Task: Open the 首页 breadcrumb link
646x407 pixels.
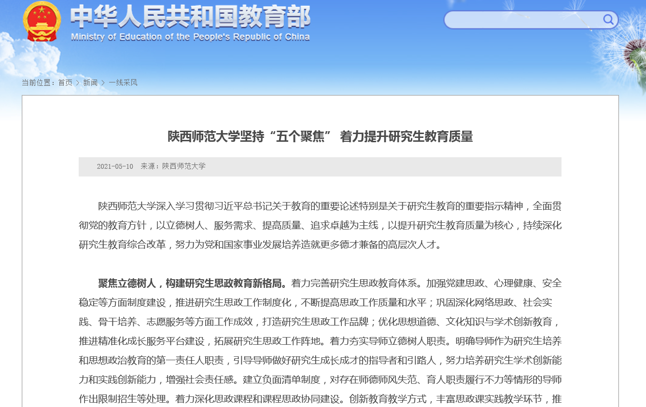Action: (65, 83)
